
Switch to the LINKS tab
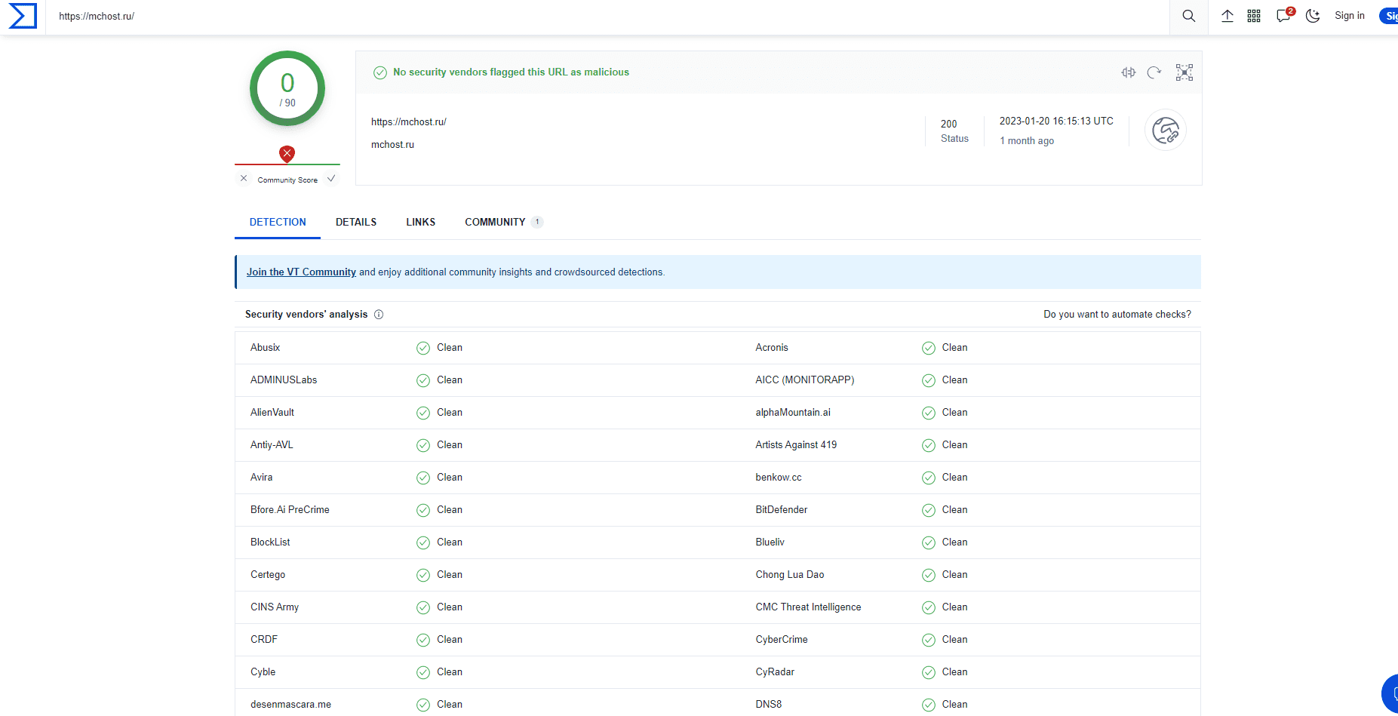pos(420,222)
